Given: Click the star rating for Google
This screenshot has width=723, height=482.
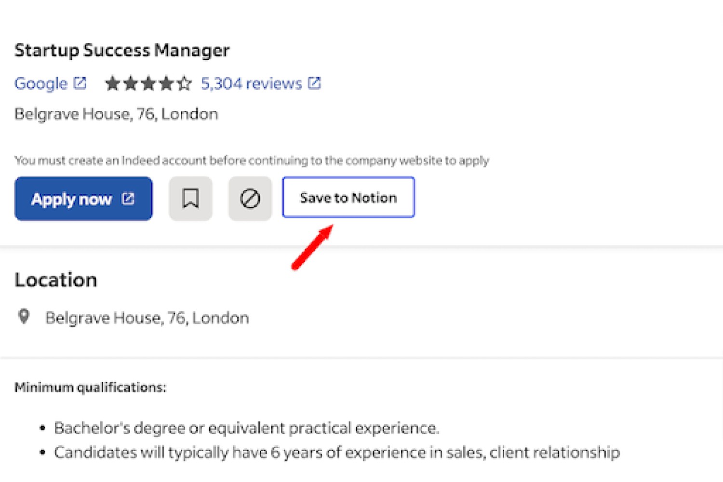Looking at the screenshot, I should 148,83.
